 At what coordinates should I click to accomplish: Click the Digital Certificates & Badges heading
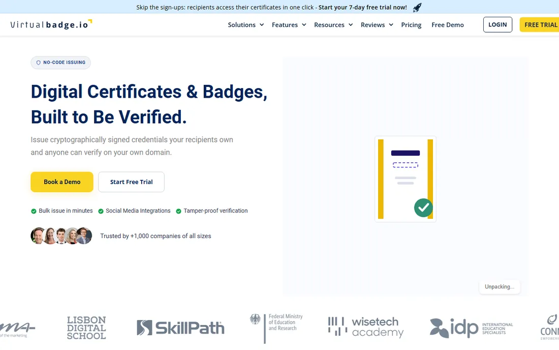149,104
